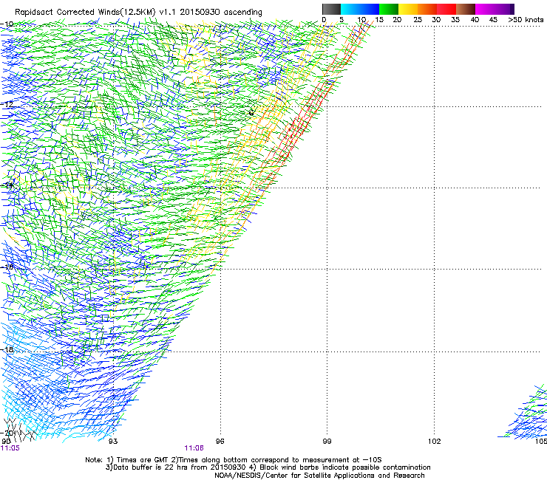The width and height of the screenshot is (547, 480).
Task: Click the latitude label '-18'
Action: point(7,349)
